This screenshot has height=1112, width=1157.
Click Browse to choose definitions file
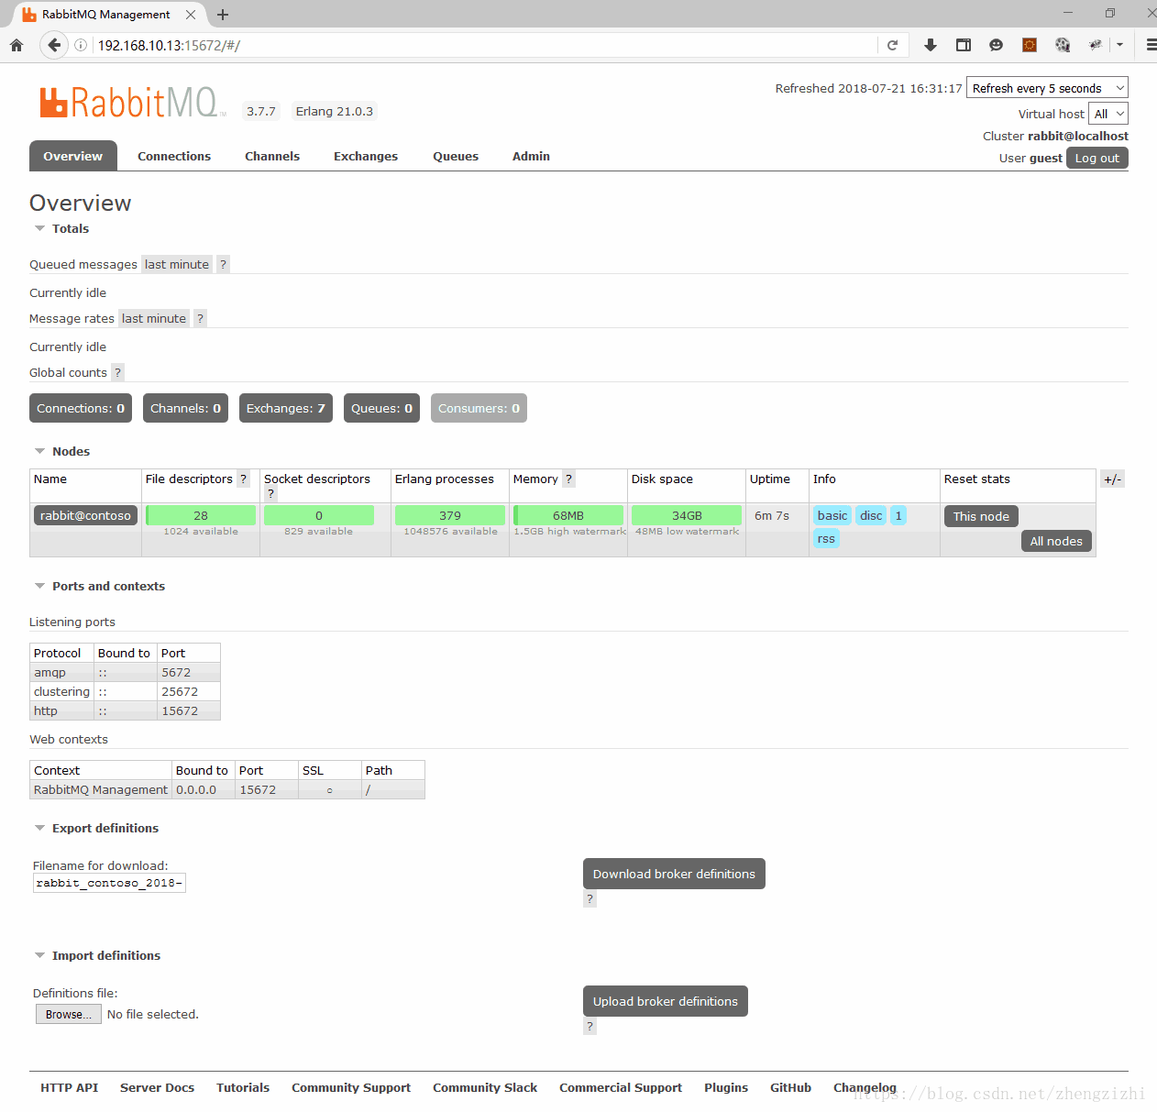pos(69,1014)
